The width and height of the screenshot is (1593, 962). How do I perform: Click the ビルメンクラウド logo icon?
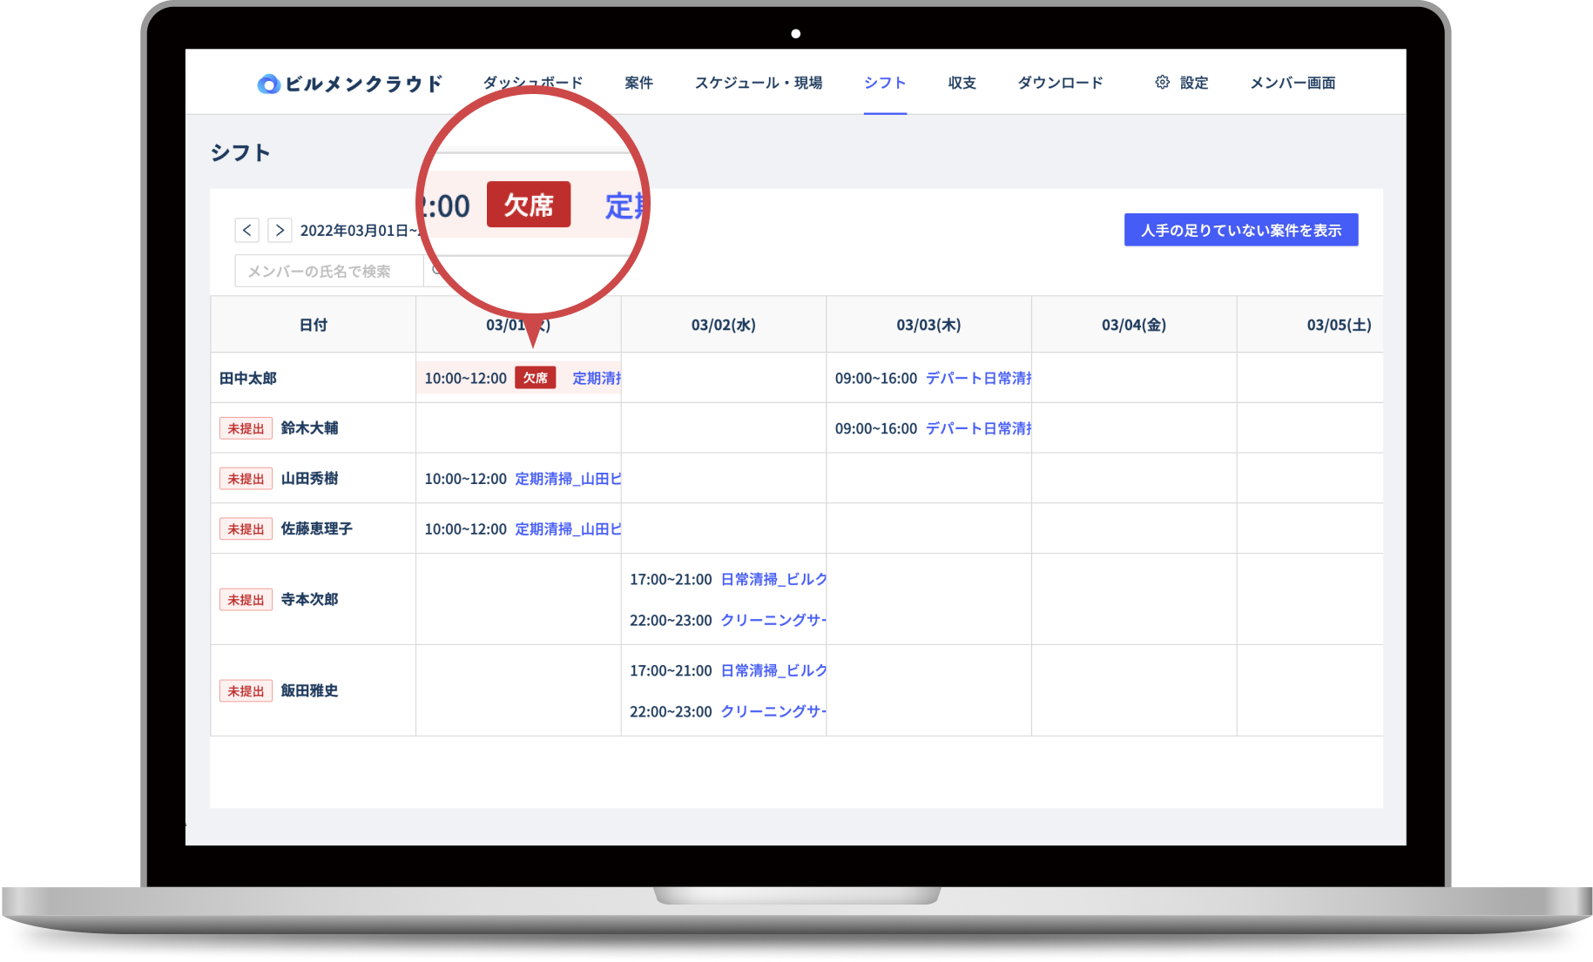[x=268, y=84]
